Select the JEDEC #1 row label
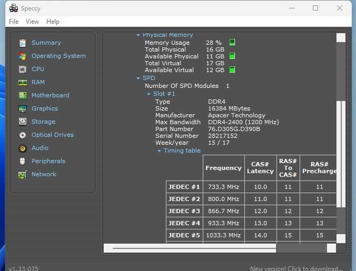 tap(184, 187)
